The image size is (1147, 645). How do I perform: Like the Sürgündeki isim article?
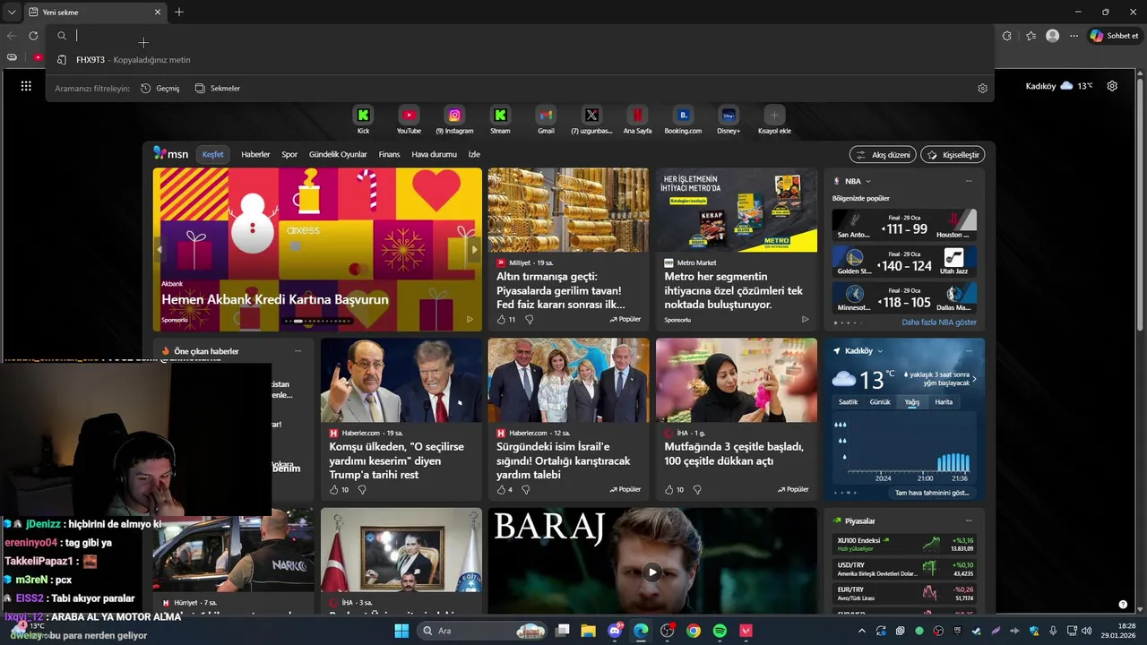pyautogui.click(x=501, y=490)
